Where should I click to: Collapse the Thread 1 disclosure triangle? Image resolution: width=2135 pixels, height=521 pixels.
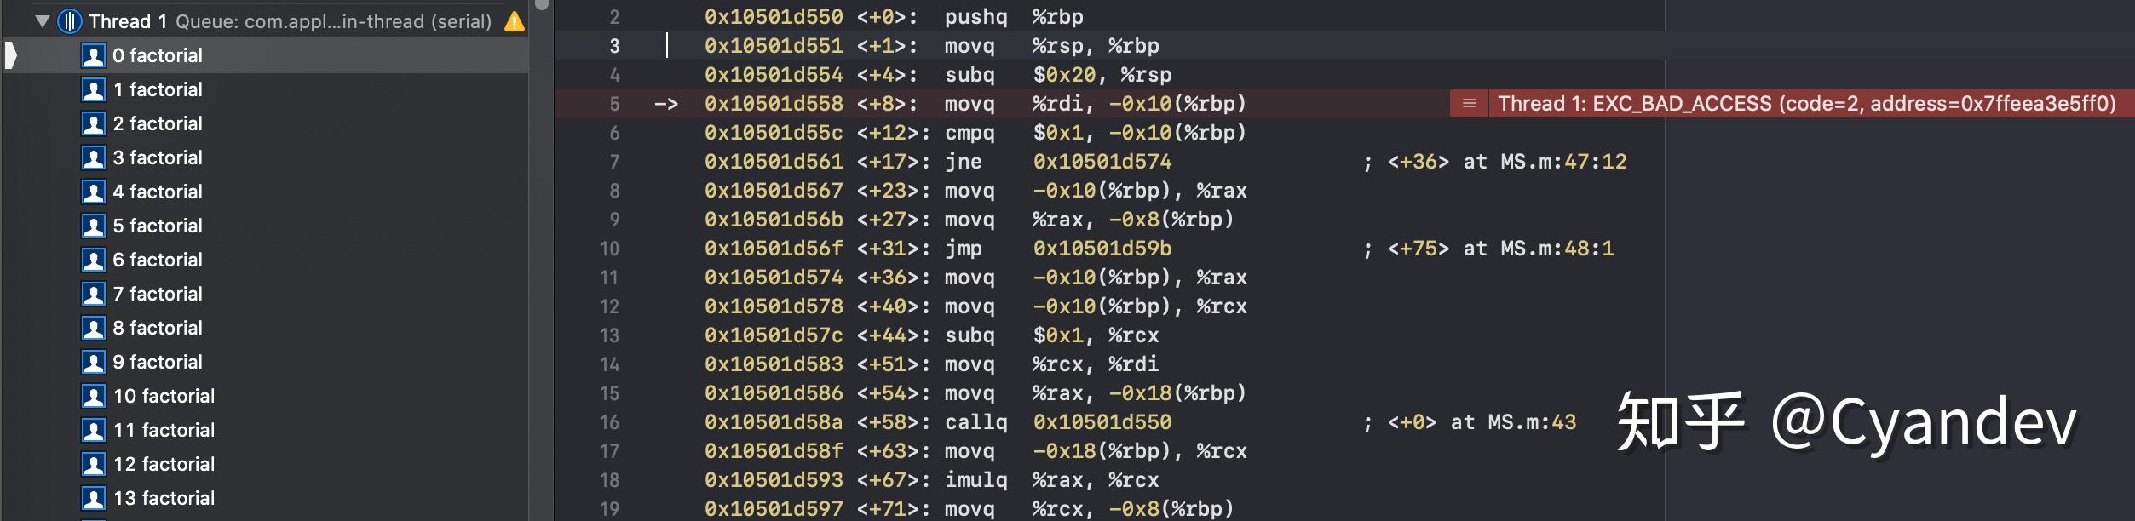coord(42,21)
